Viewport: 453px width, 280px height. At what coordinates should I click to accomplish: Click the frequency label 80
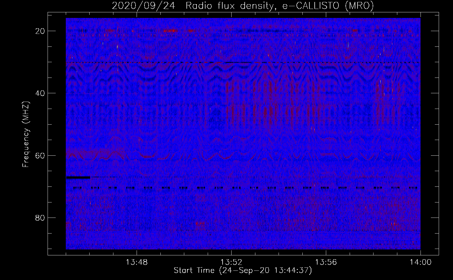tap(40, 218)
